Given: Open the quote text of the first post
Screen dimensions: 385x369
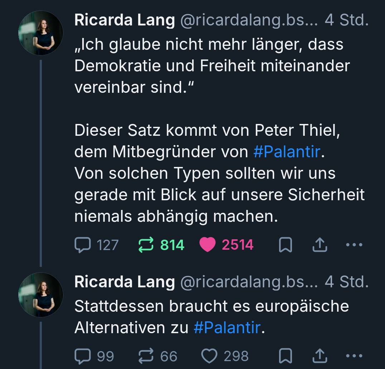Looking at the screenshot, I should (211, 66).
